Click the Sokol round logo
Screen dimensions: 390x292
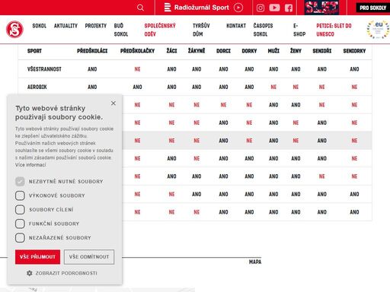coord(14,30)
